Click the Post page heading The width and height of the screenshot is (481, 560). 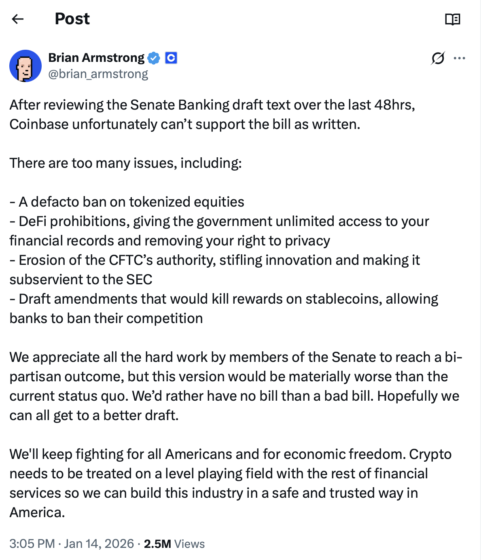(72, 19)
